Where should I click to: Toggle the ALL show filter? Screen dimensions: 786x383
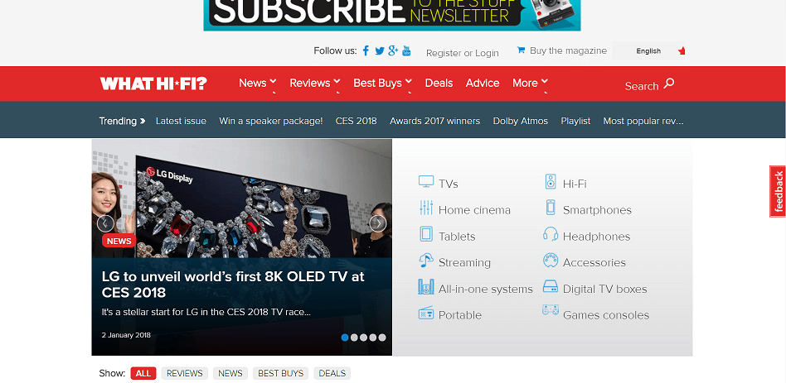pos(143,374)
